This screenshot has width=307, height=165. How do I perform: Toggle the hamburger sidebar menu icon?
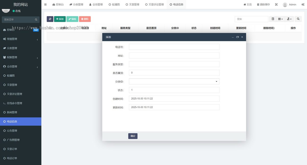pos(45,4)
